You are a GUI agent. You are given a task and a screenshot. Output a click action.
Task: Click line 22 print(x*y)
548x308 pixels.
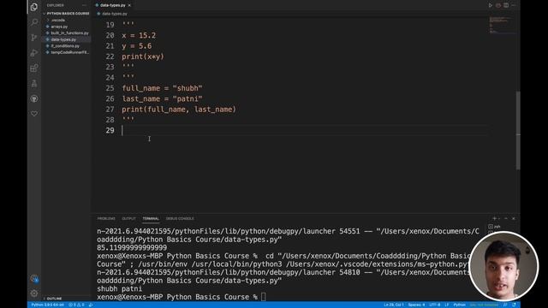point(143,56)
